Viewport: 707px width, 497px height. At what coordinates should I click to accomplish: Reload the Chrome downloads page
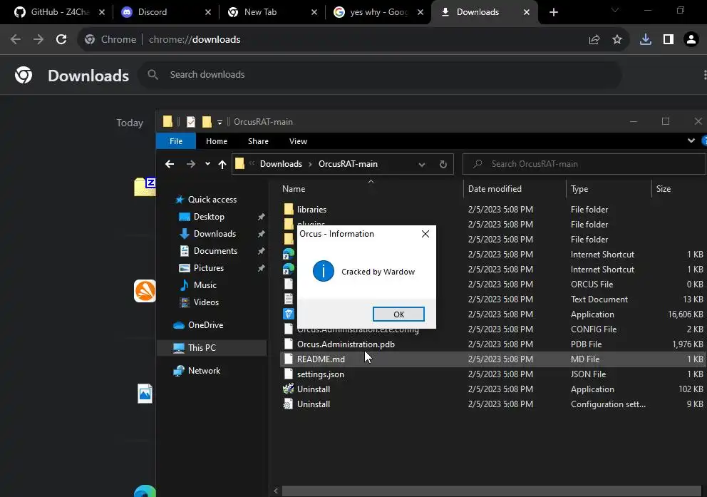(61, 40)
